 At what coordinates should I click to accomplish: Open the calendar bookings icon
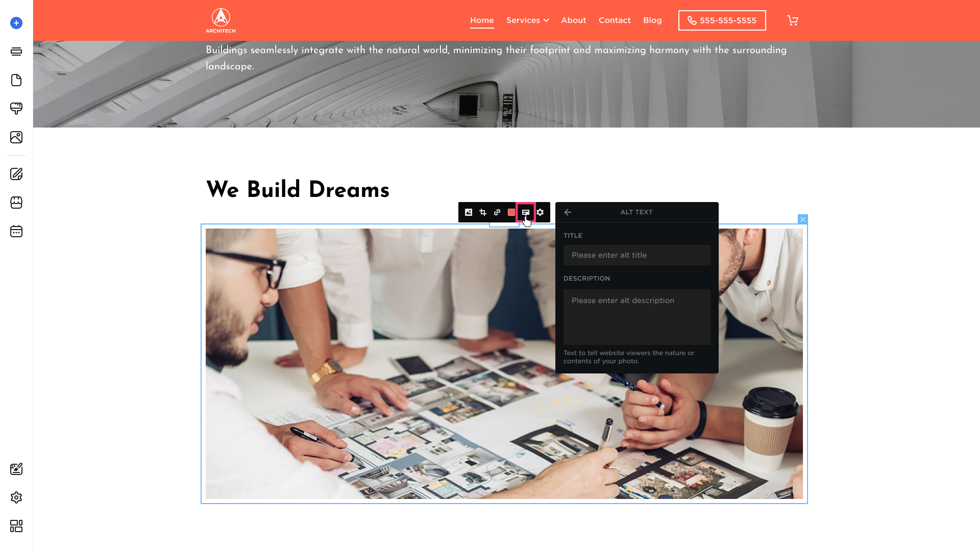point(16,231)
